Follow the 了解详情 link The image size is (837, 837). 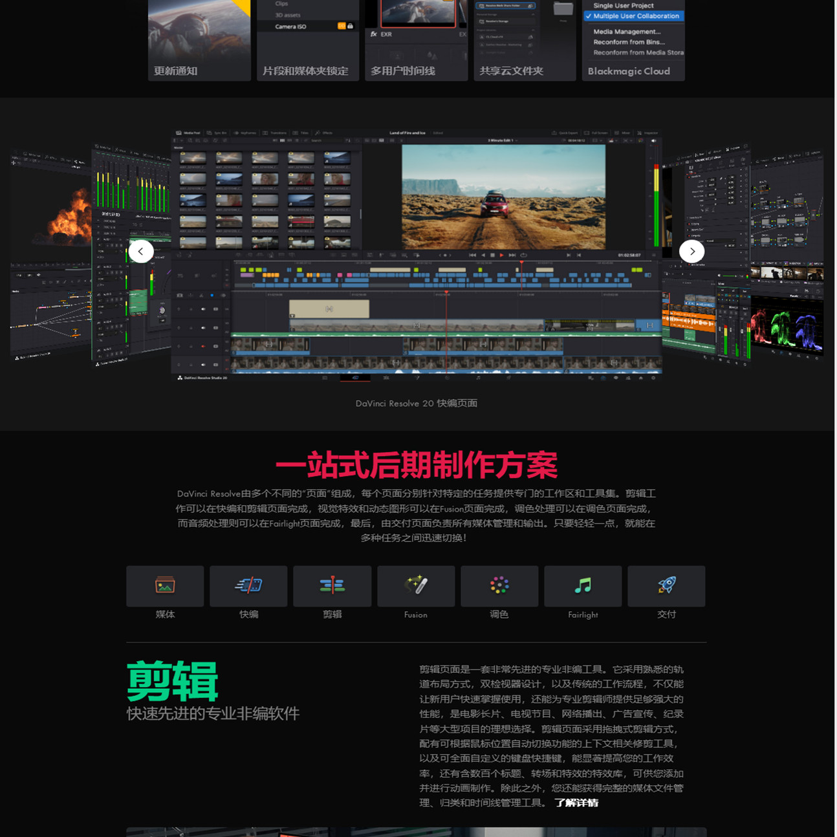576,803
